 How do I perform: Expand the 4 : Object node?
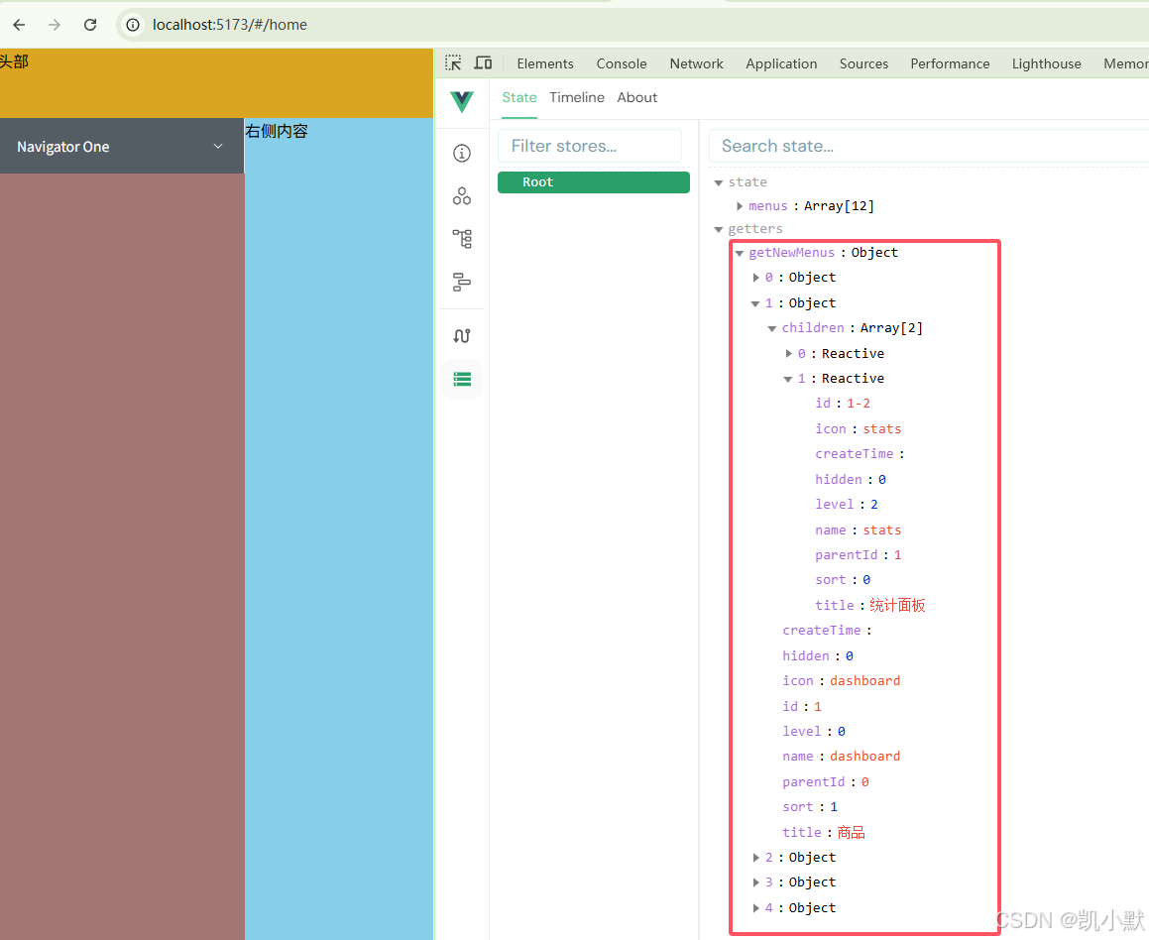coord(756,907)
